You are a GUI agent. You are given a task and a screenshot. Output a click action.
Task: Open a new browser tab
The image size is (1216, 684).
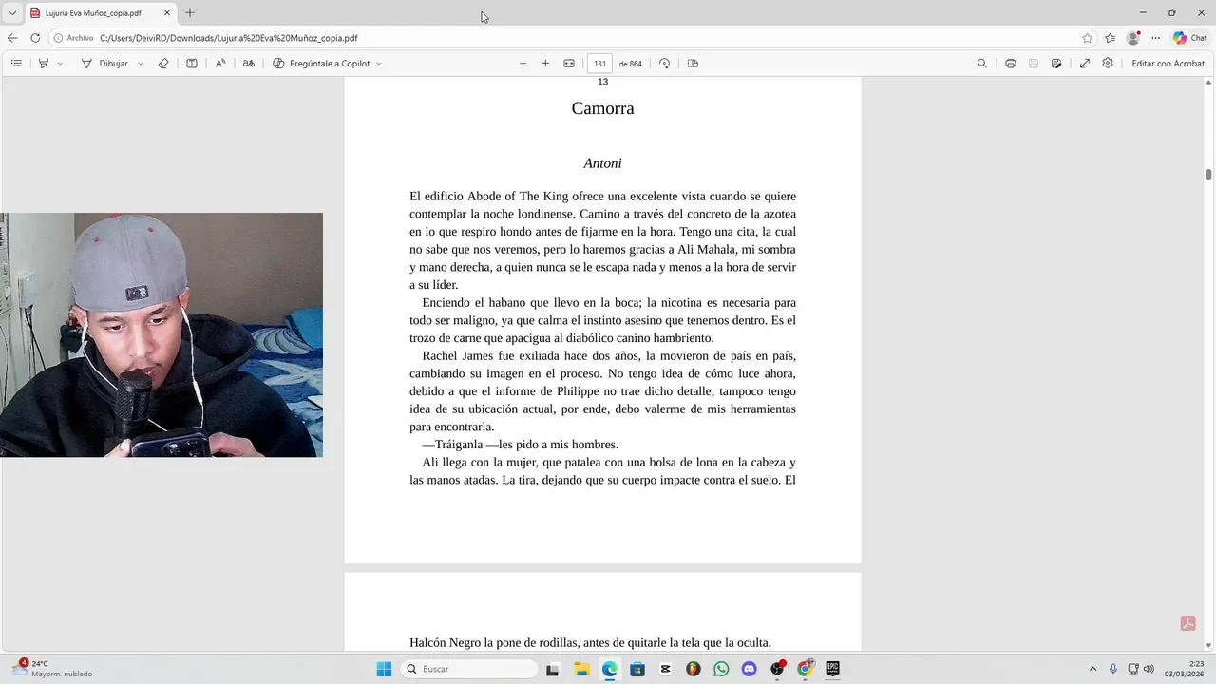click(190, 13)
